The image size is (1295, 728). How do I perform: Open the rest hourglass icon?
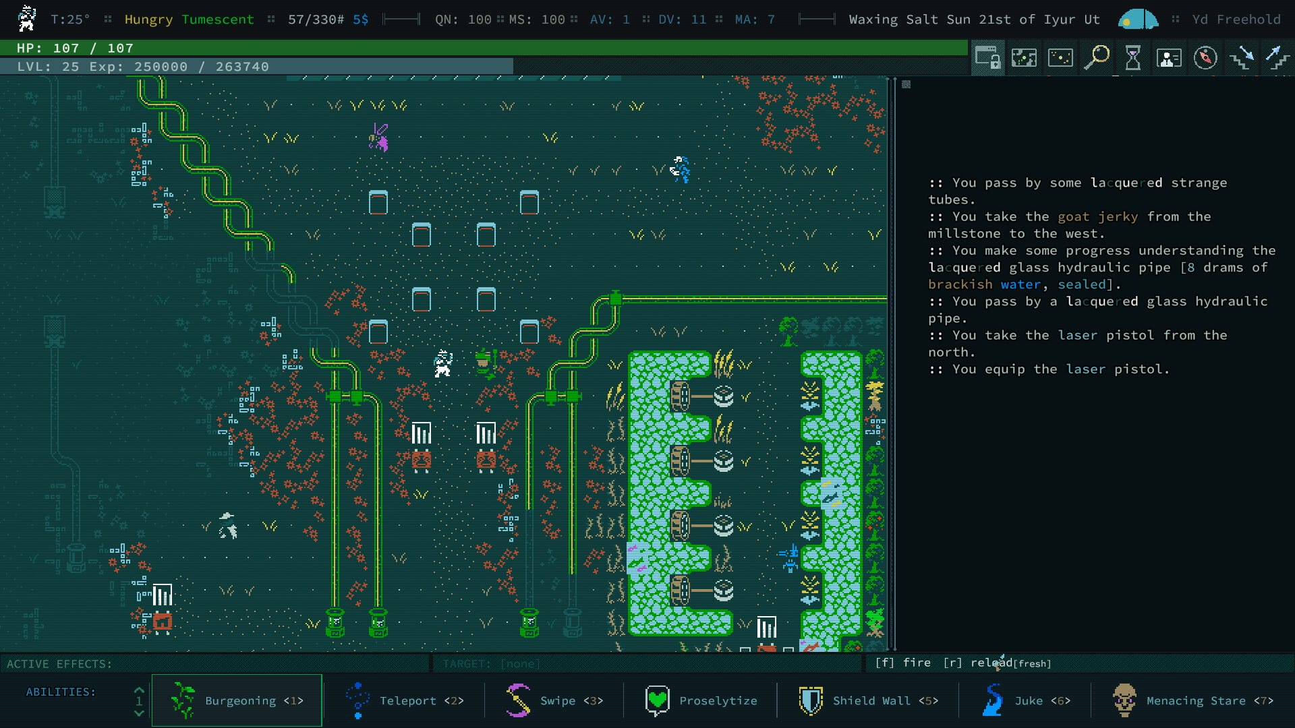[x=1134, y=58]
